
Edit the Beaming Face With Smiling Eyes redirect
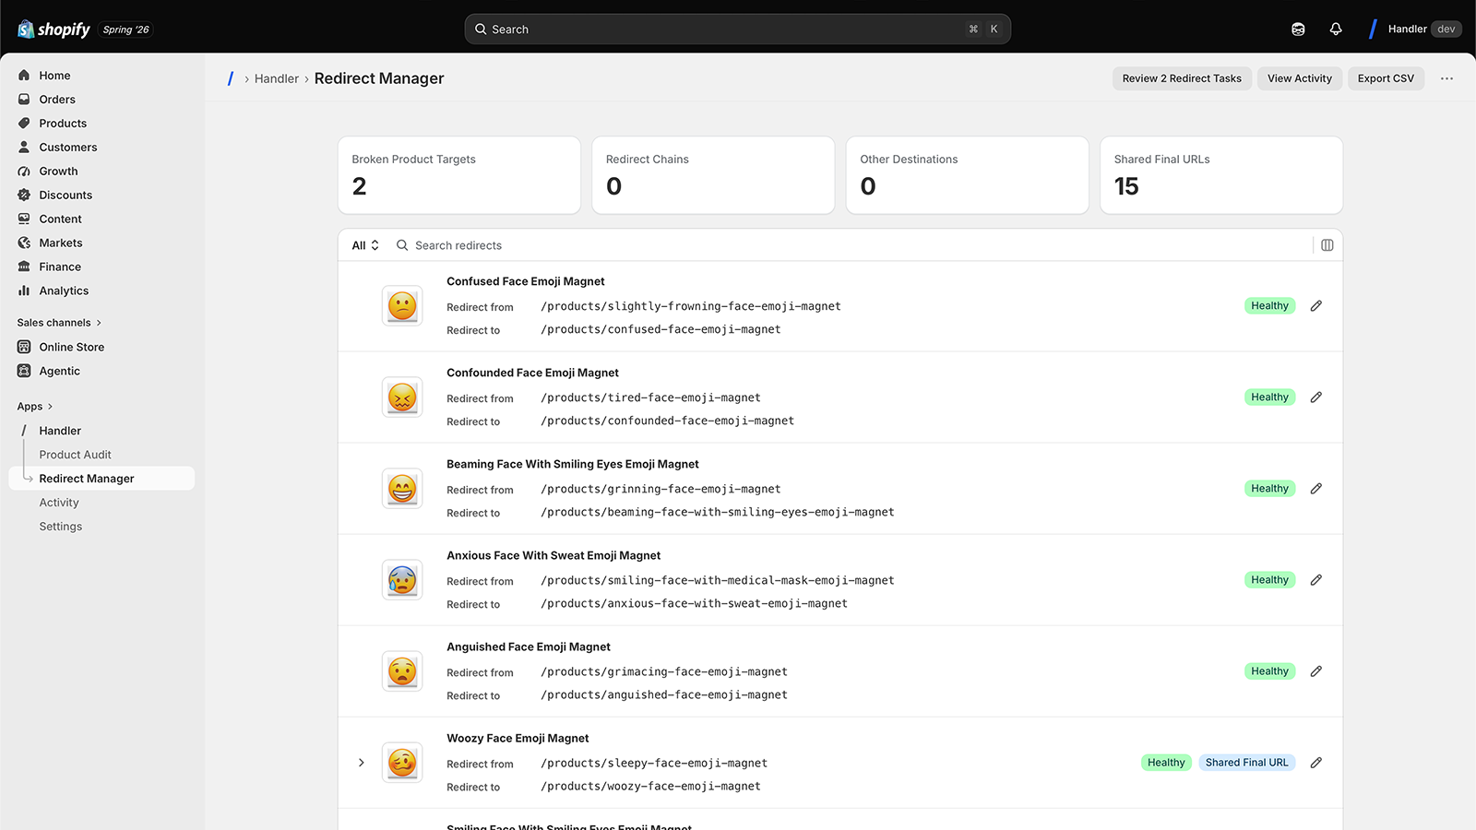tap(1316, 489)
